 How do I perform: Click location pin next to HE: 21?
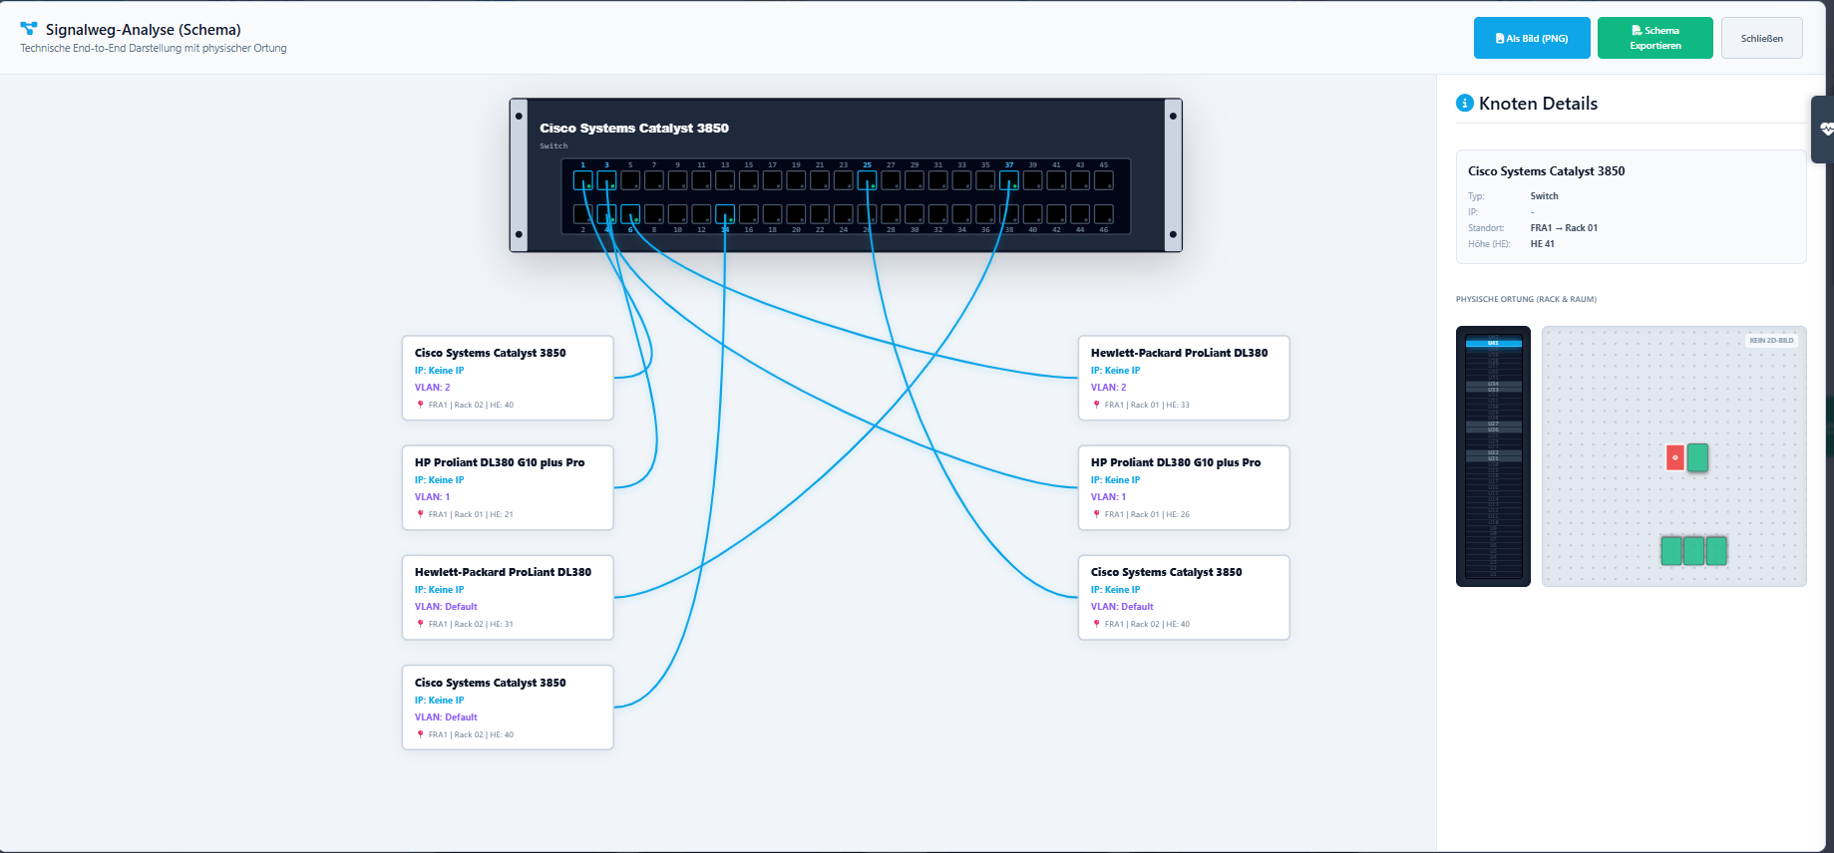point(420,514)
